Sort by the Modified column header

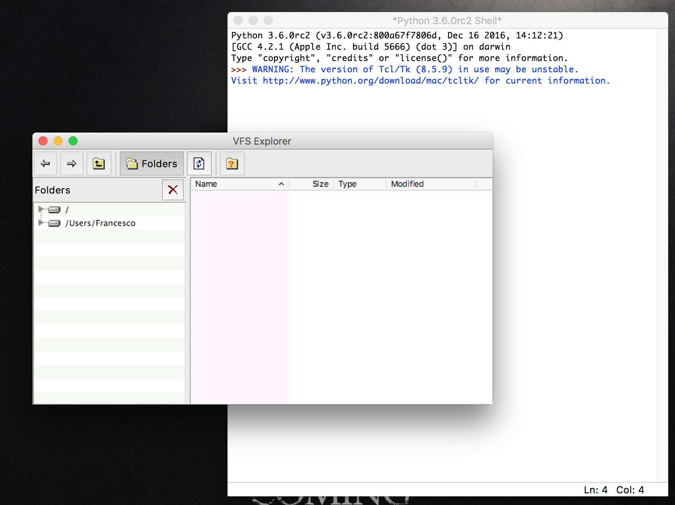coord(407,184)
